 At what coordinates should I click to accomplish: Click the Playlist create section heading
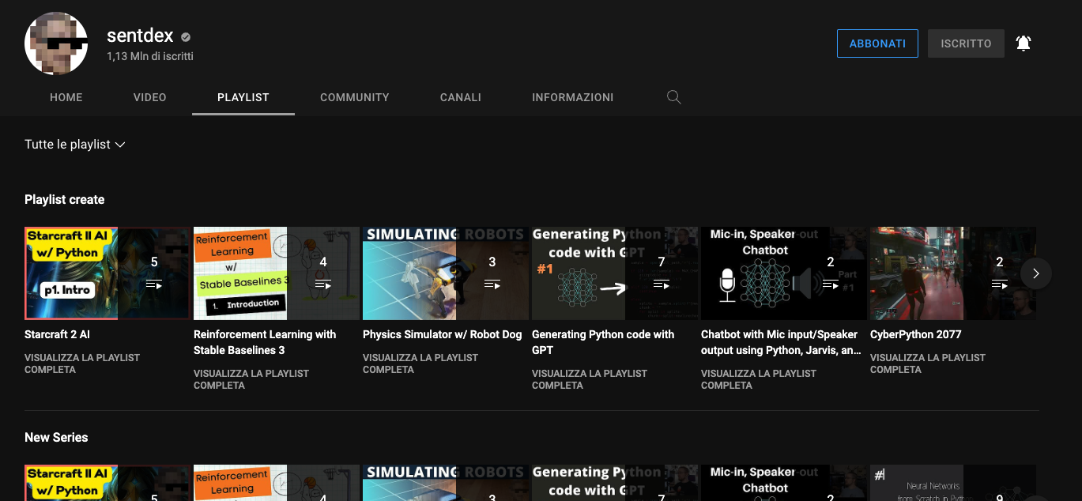[x=65, y=200]
